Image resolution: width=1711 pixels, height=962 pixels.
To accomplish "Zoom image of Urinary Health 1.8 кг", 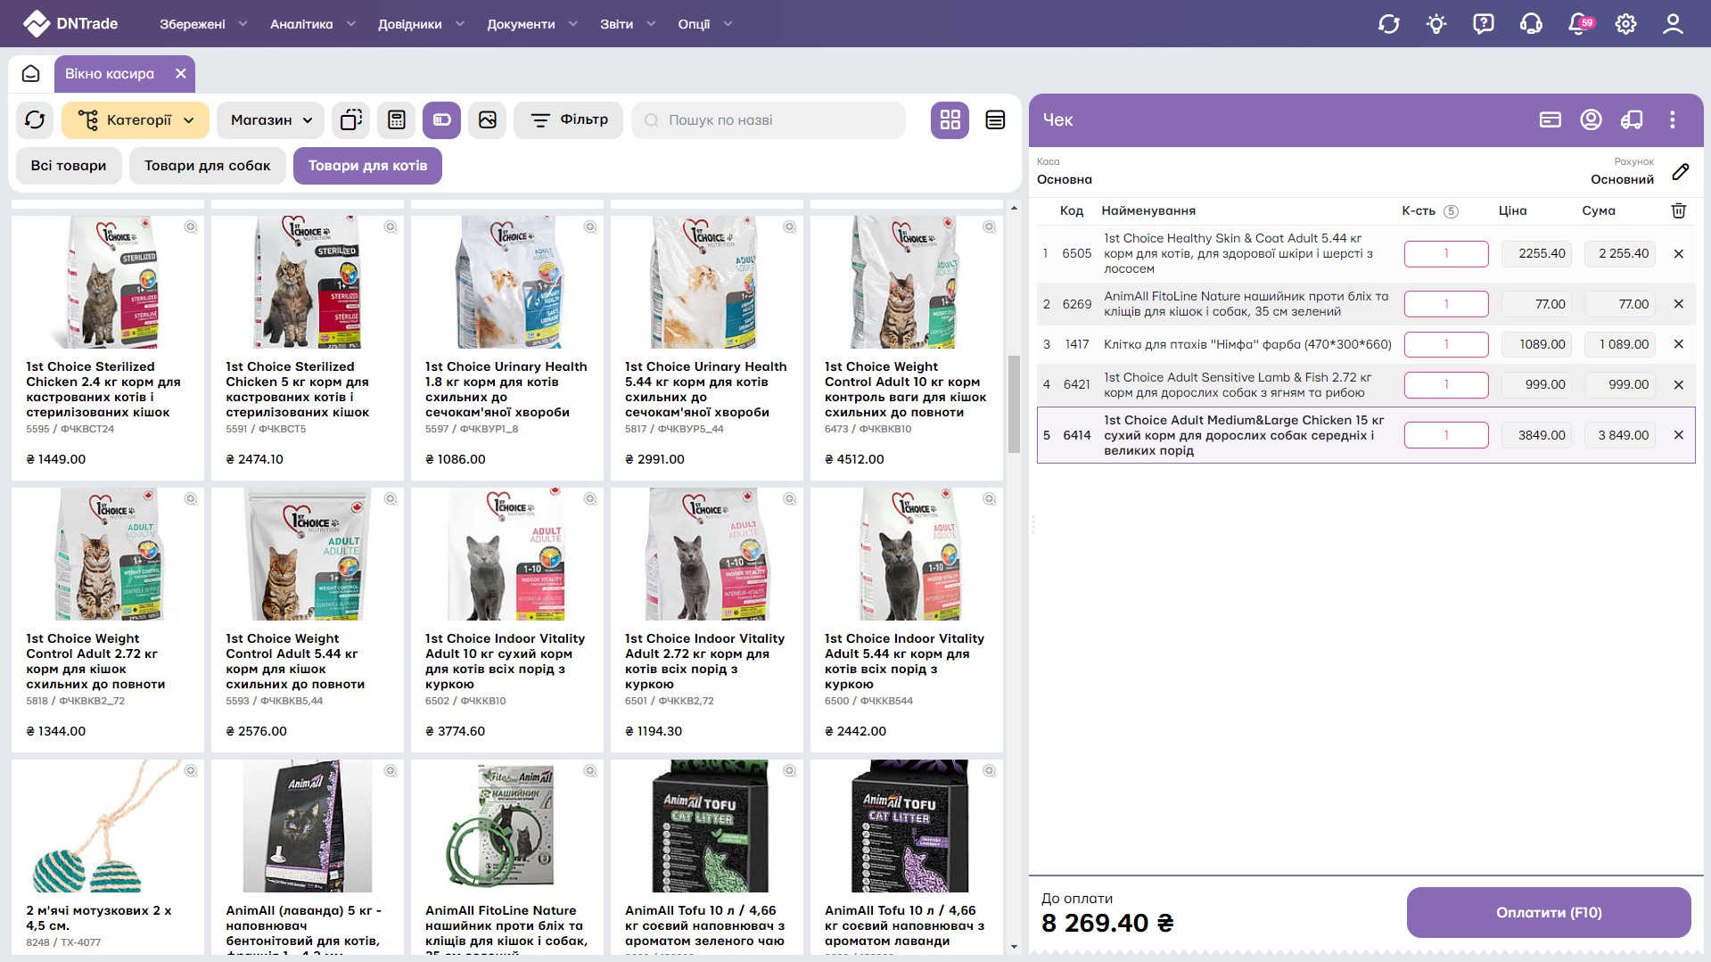I will point(590,227).
